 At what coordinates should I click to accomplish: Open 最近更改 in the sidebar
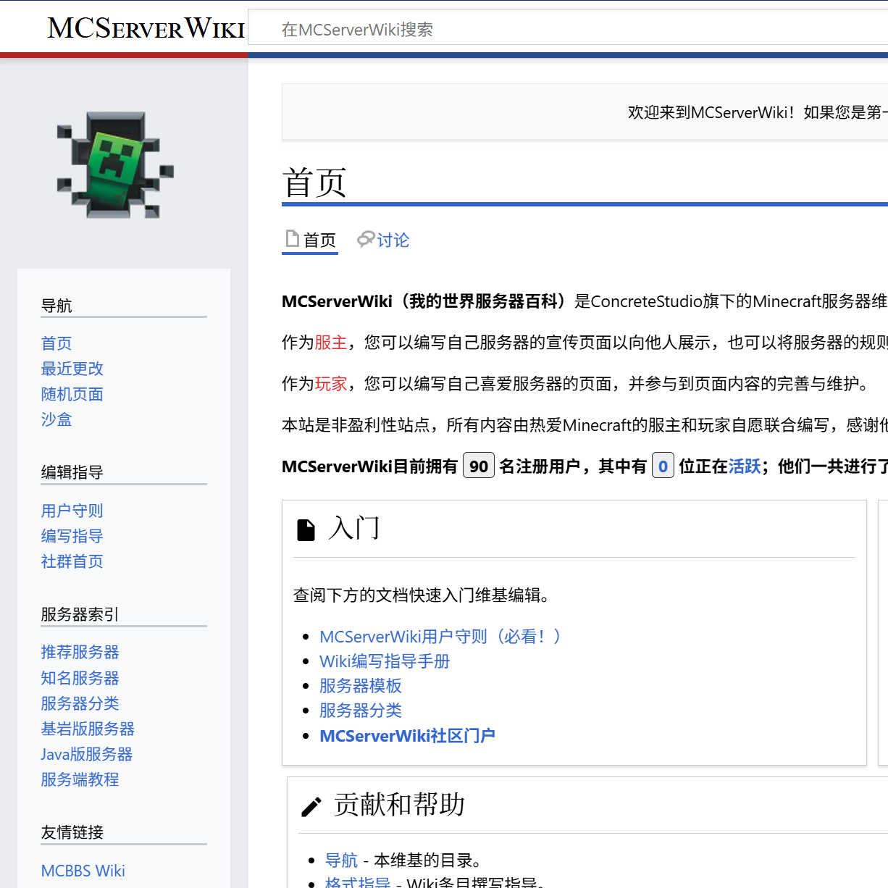[72, 369]
